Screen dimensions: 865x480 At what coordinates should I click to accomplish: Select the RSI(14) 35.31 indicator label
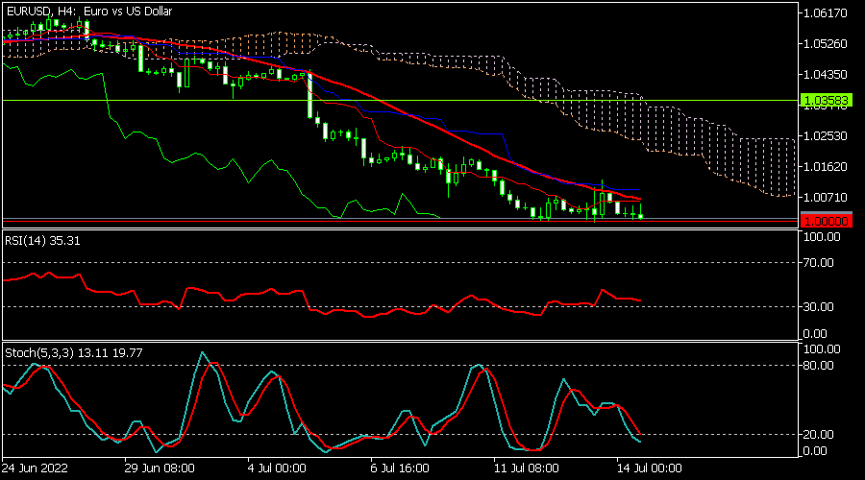(x=42, y=241)
